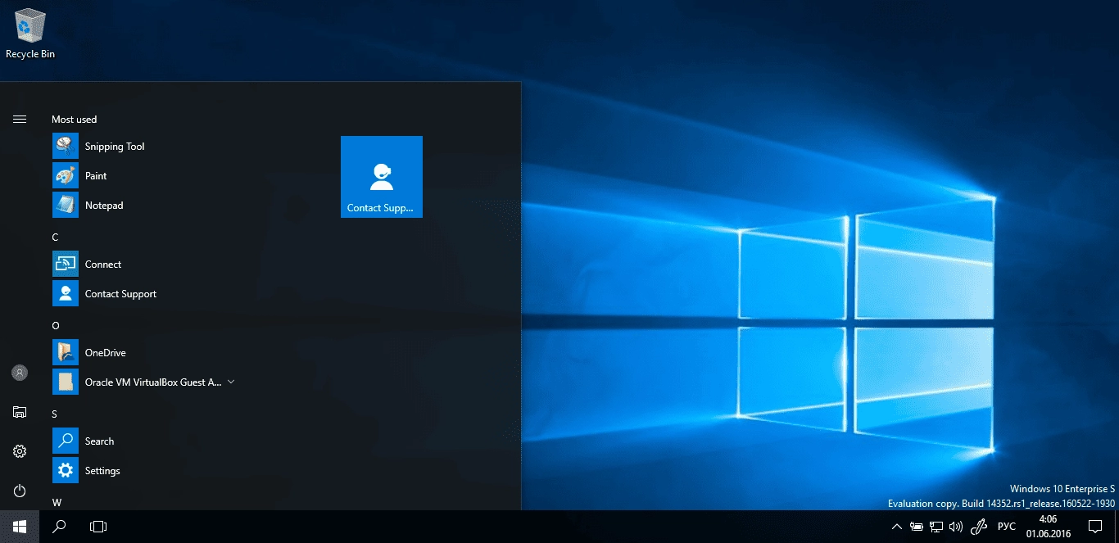Click "Oracle VM VirtualBox Guest A..." label
This screenshot has height=543, width=1119.
(x=153, y=382)
